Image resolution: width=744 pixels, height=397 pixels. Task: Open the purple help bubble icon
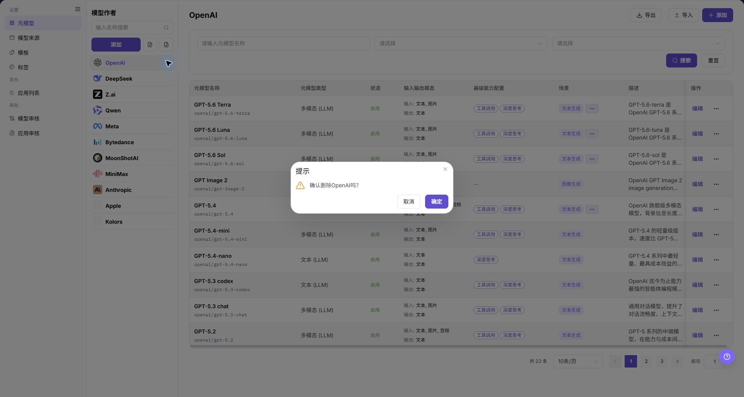(727, 357)
